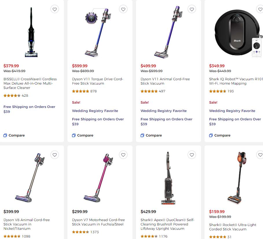Screen dimensions: 263x239
Task: Favorite the BISSELL CrossWave with heart icon
Action: click(x=55, y=10)
